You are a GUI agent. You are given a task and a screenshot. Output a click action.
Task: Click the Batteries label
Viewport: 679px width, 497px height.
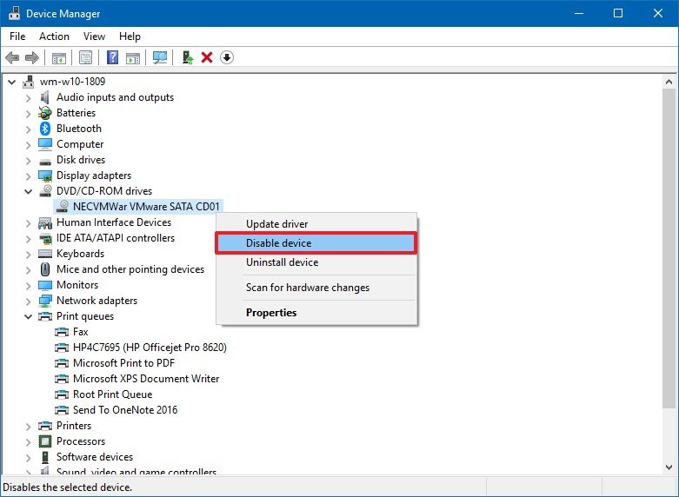point(76,113)
